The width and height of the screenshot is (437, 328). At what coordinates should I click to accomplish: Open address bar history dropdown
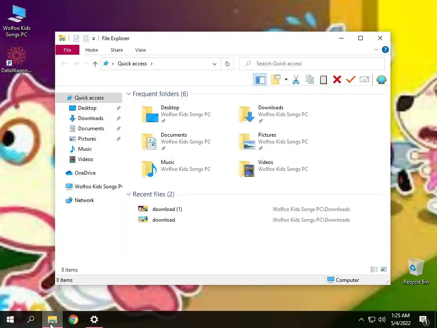click(x=214, y=64)
